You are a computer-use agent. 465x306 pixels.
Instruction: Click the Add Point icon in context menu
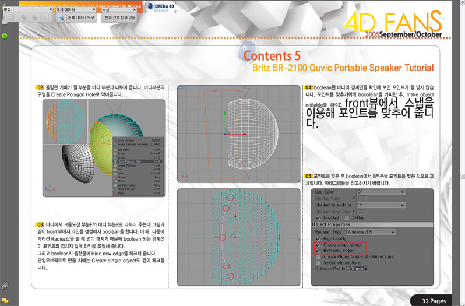click(115, 150)
